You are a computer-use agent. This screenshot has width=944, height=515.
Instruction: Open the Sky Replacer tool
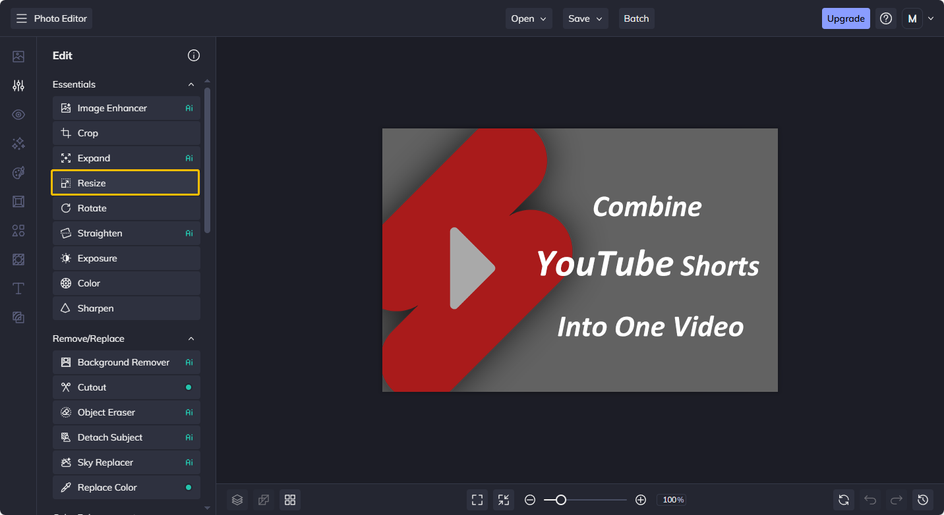pos(127,462)
